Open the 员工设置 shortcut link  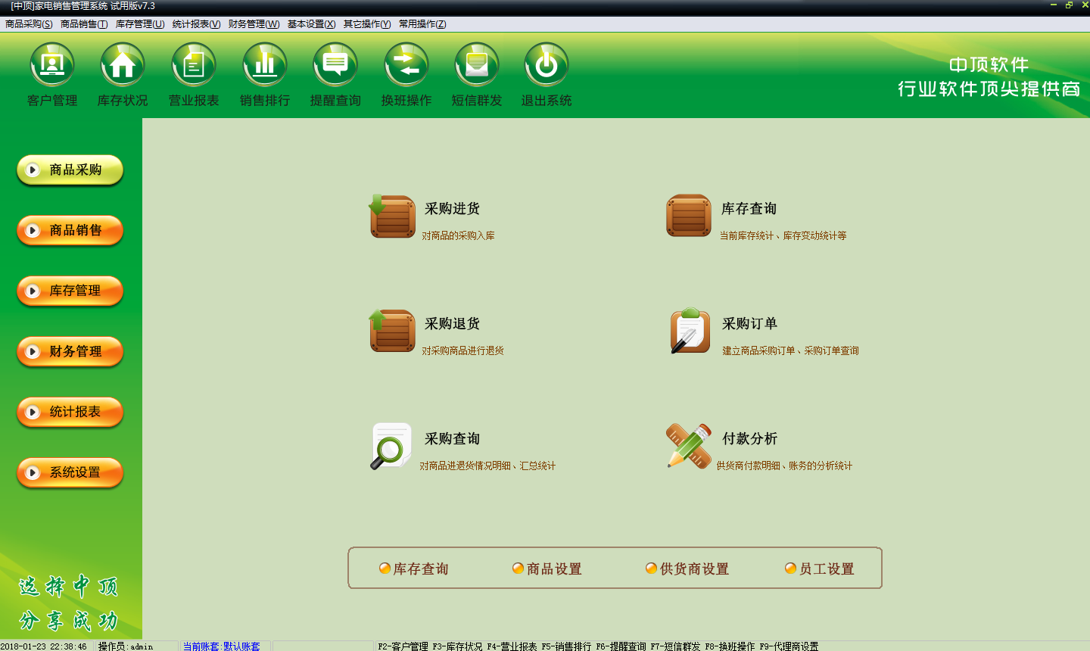tap(820, 568)
